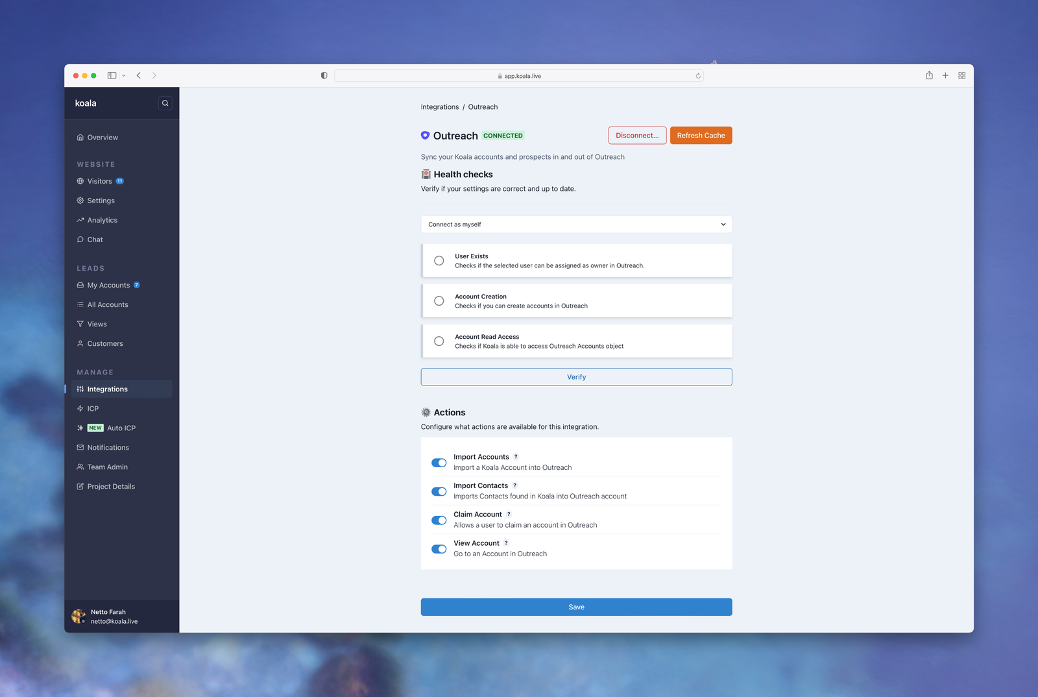Show the tab overview grid icon
1038x697 pixels.
[x=961, y=76]
